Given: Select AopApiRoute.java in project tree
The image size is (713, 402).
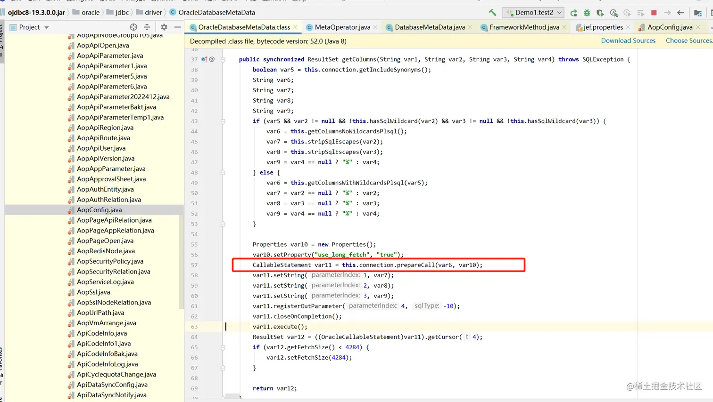Looking at the screenshot, I should (x=103, y=138).
